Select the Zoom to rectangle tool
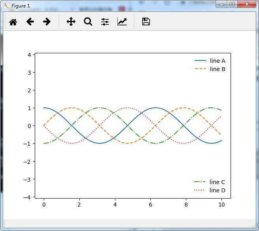 (88, 22)
